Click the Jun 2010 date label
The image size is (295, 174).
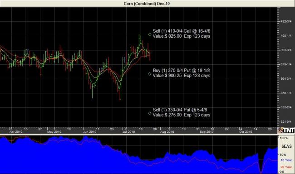click(x=89, y=132)
